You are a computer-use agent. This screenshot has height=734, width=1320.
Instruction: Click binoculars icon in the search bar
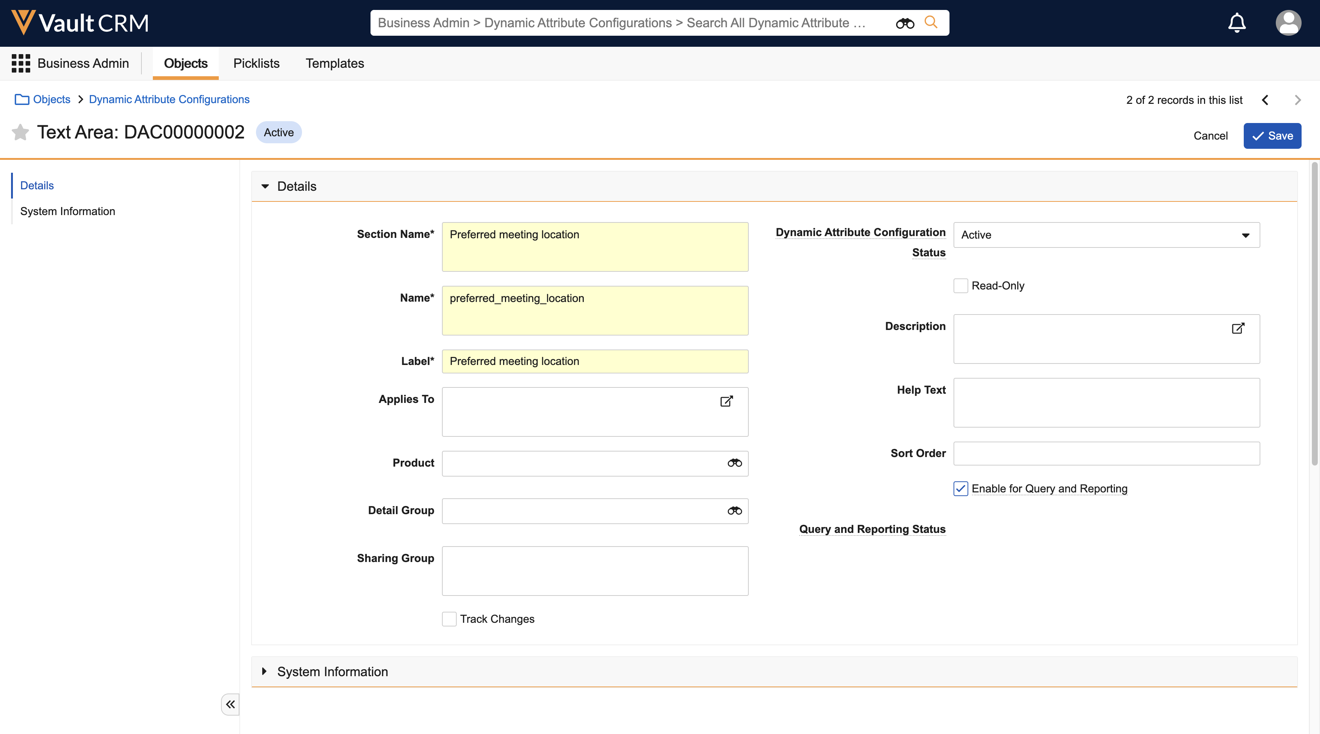(905, 23)
